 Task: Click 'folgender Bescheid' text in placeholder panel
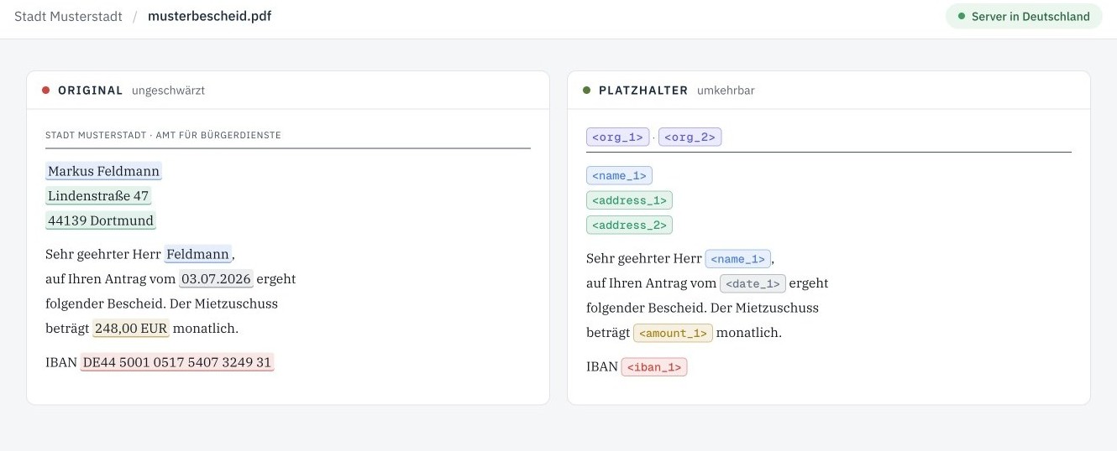click(x=646, y=308)
